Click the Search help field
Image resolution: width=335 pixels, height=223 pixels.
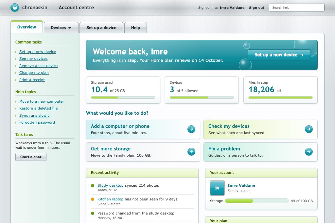(x=296, y=8)
